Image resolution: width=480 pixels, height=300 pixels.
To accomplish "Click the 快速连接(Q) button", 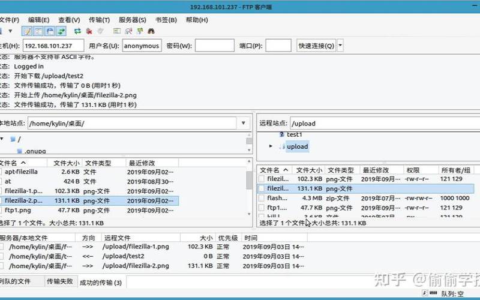I will click(316, 46).
